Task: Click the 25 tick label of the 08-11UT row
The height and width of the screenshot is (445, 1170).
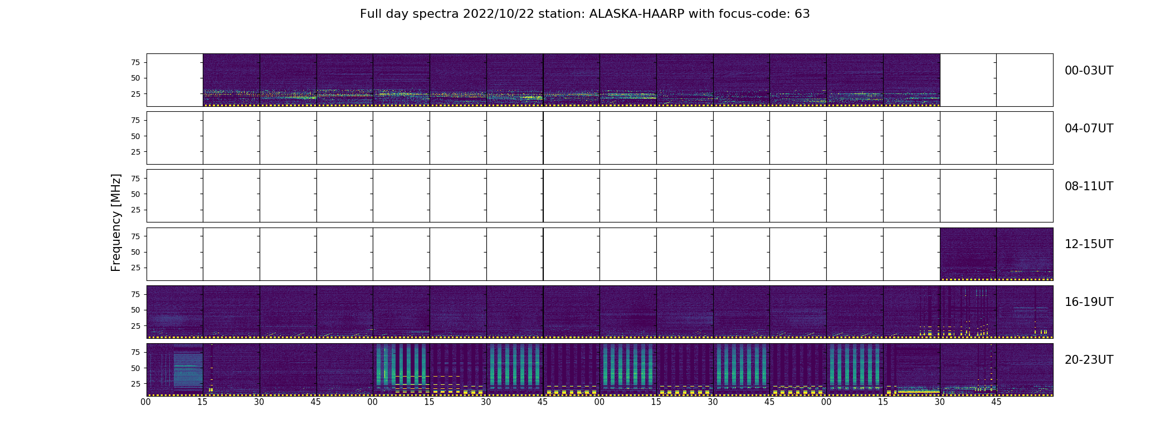Action: 135,210
